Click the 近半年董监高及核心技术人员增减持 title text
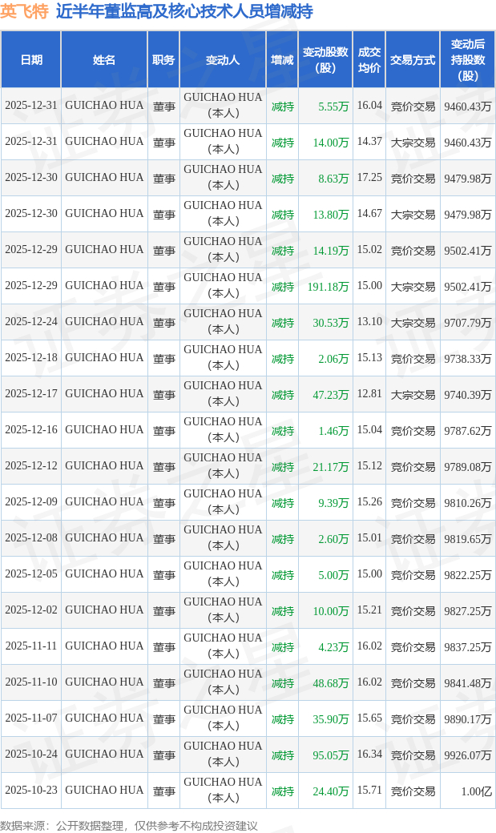This screenshot has height=833, width=496. [x=184, y=11]
